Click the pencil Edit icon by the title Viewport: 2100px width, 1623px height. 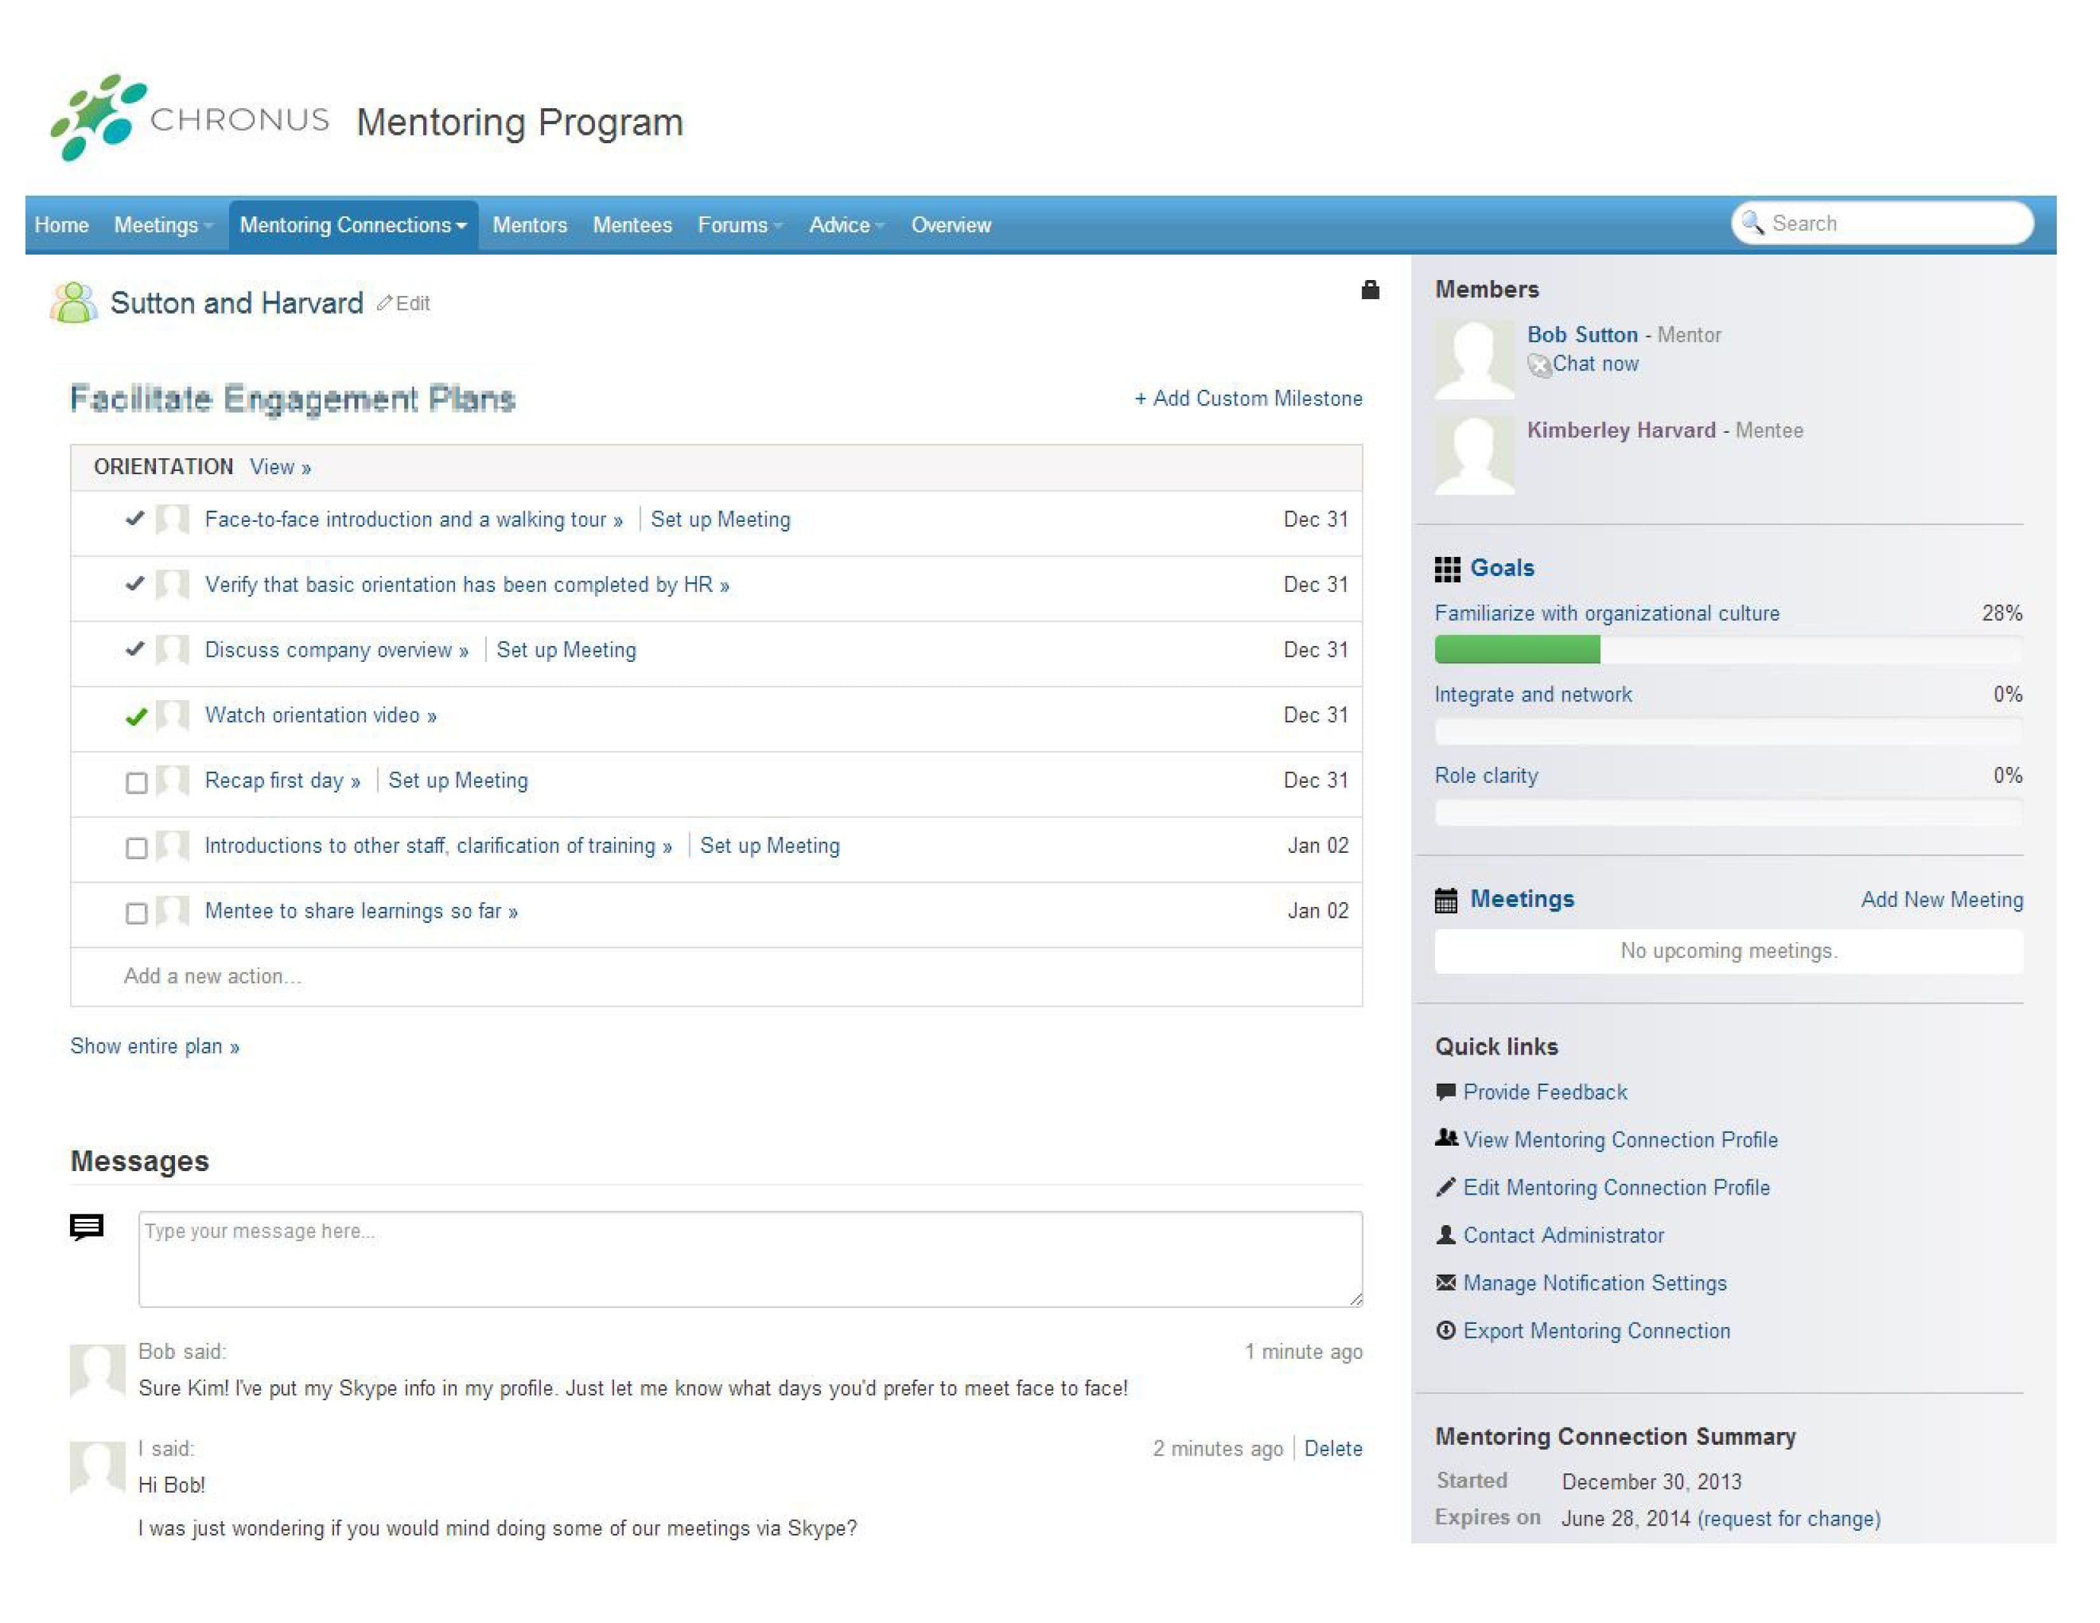[x=384, y=303]
